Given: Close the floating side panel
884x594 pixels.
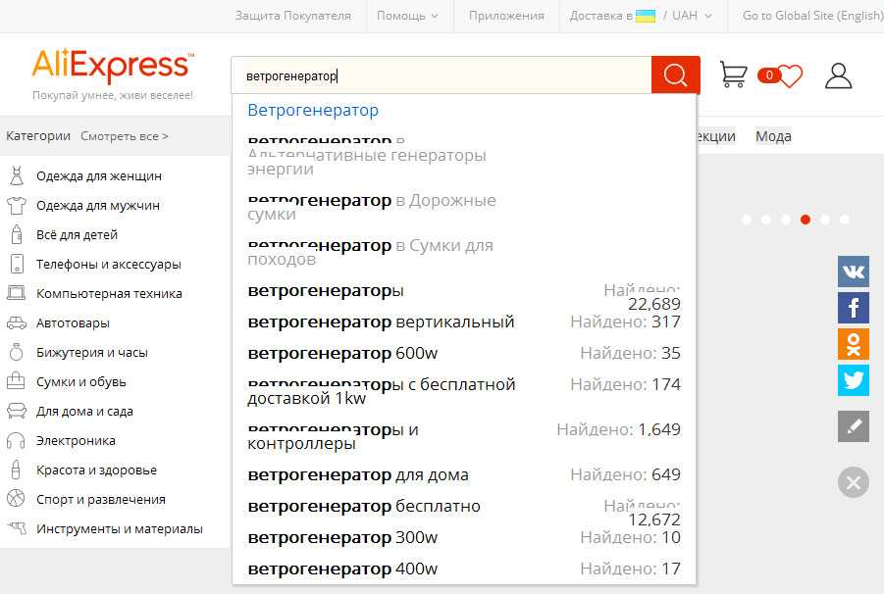Looking at the screenshot, I should tap(854, 482).
